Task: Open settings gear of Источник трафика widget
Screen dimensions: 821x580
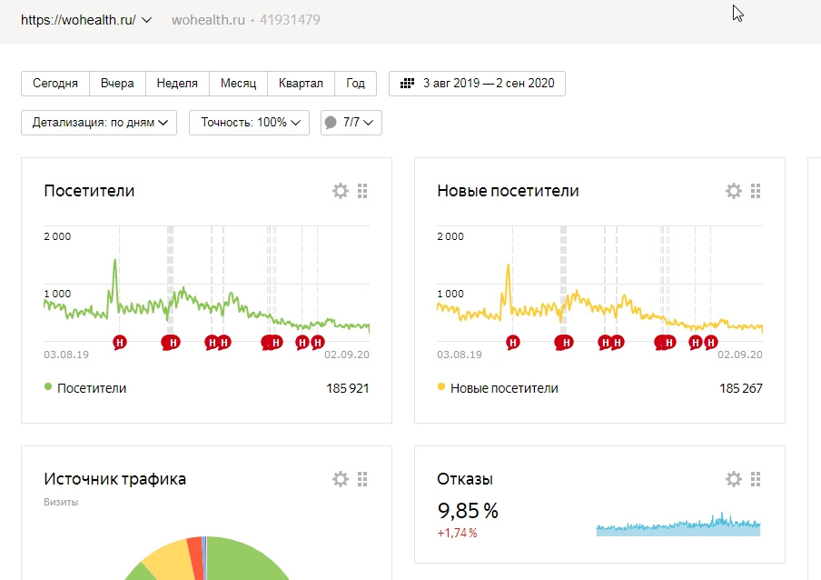Action: pos(341,479)
